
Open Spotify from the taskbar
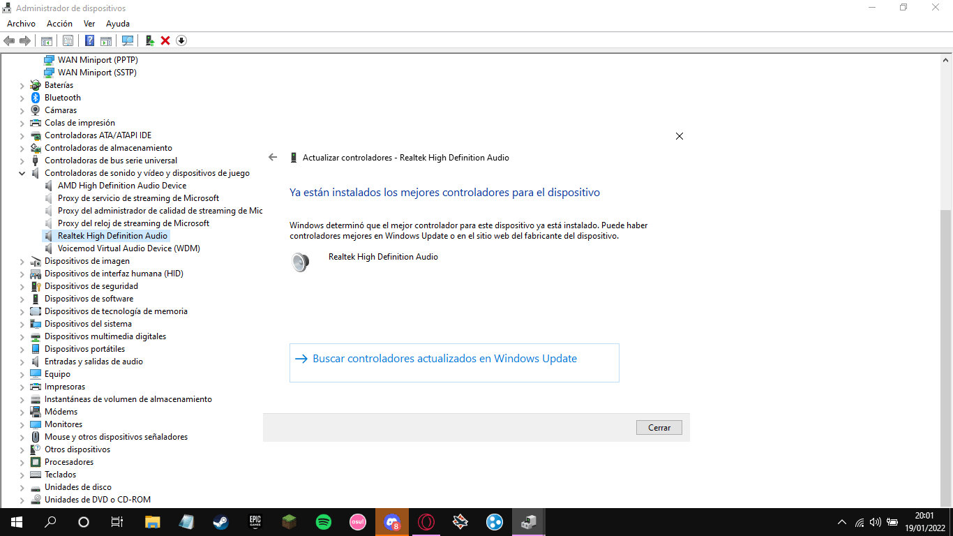(323, 522)
